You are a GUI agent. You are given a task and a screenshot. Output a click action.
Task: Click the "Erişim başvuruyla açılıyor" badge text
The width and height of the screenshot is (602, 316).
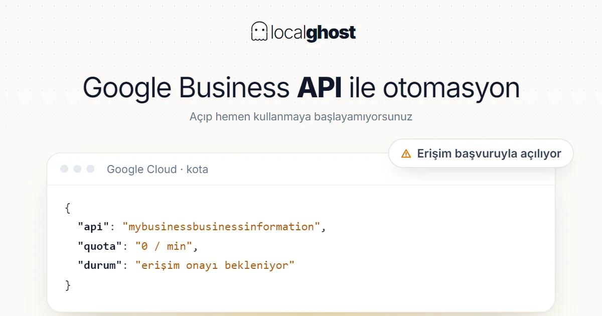coord(489,153)
